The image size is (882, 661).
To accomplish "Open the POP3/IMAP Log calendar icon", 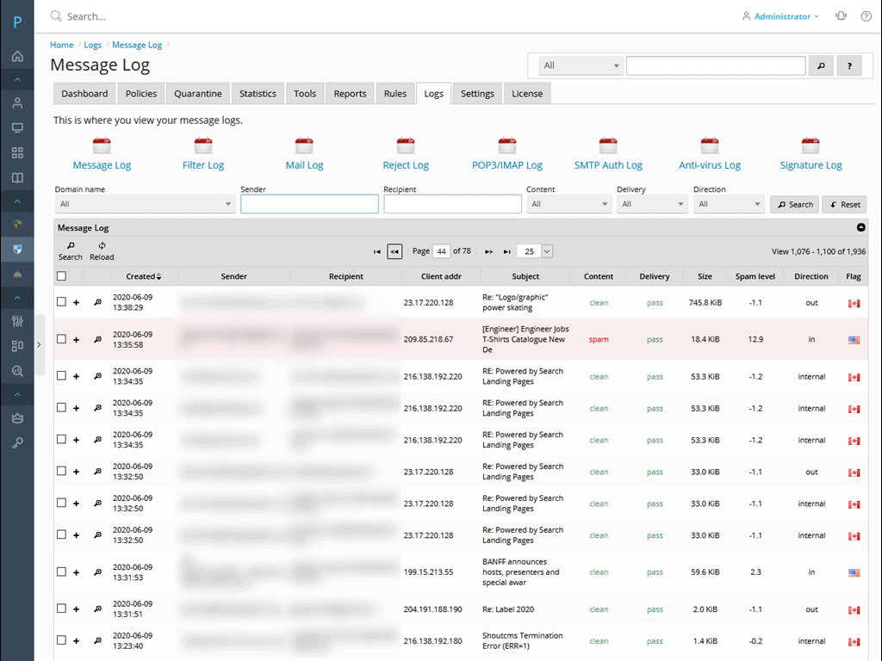I will point(506,145).
